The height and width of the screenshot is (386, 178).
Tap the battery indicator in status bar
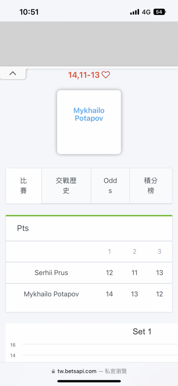click(160, 12)
